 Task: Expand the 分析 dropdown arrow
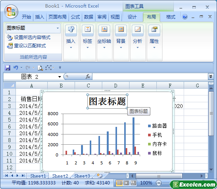(x=137, y=47)
